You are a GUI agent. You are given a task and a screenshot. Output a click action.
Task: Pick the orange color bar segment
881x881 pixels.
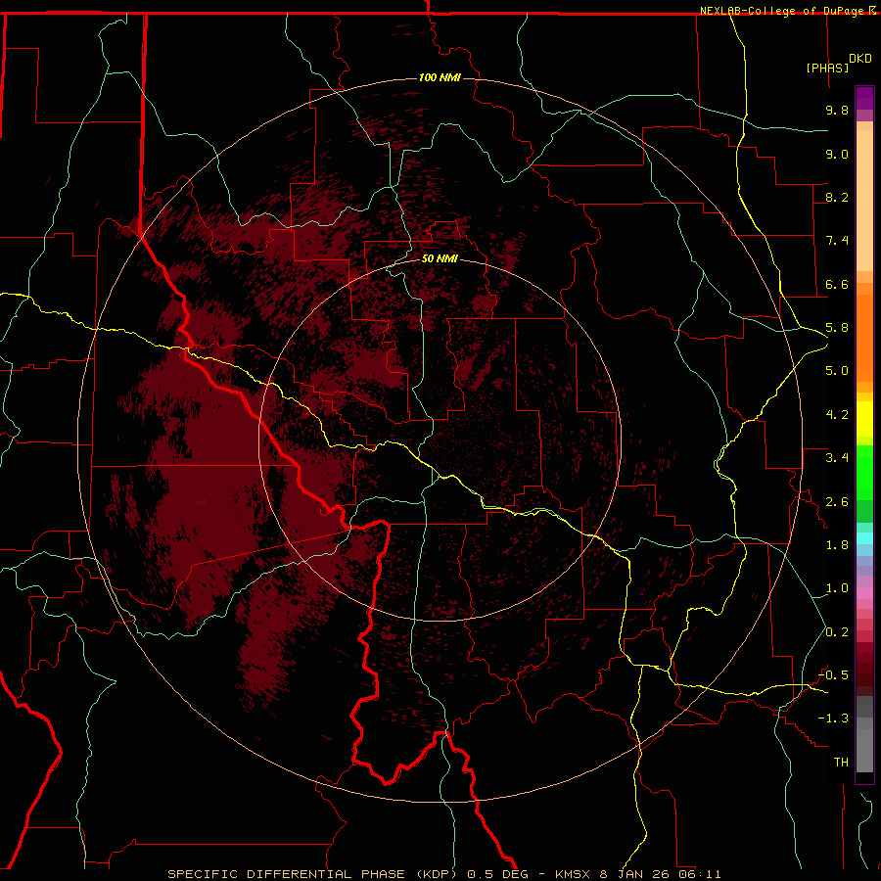[864, 337]
